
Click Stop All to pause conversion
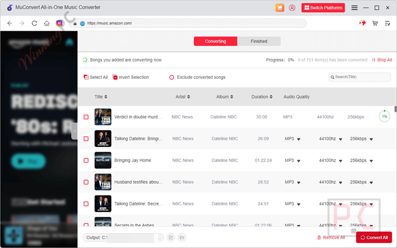point(382,60)
